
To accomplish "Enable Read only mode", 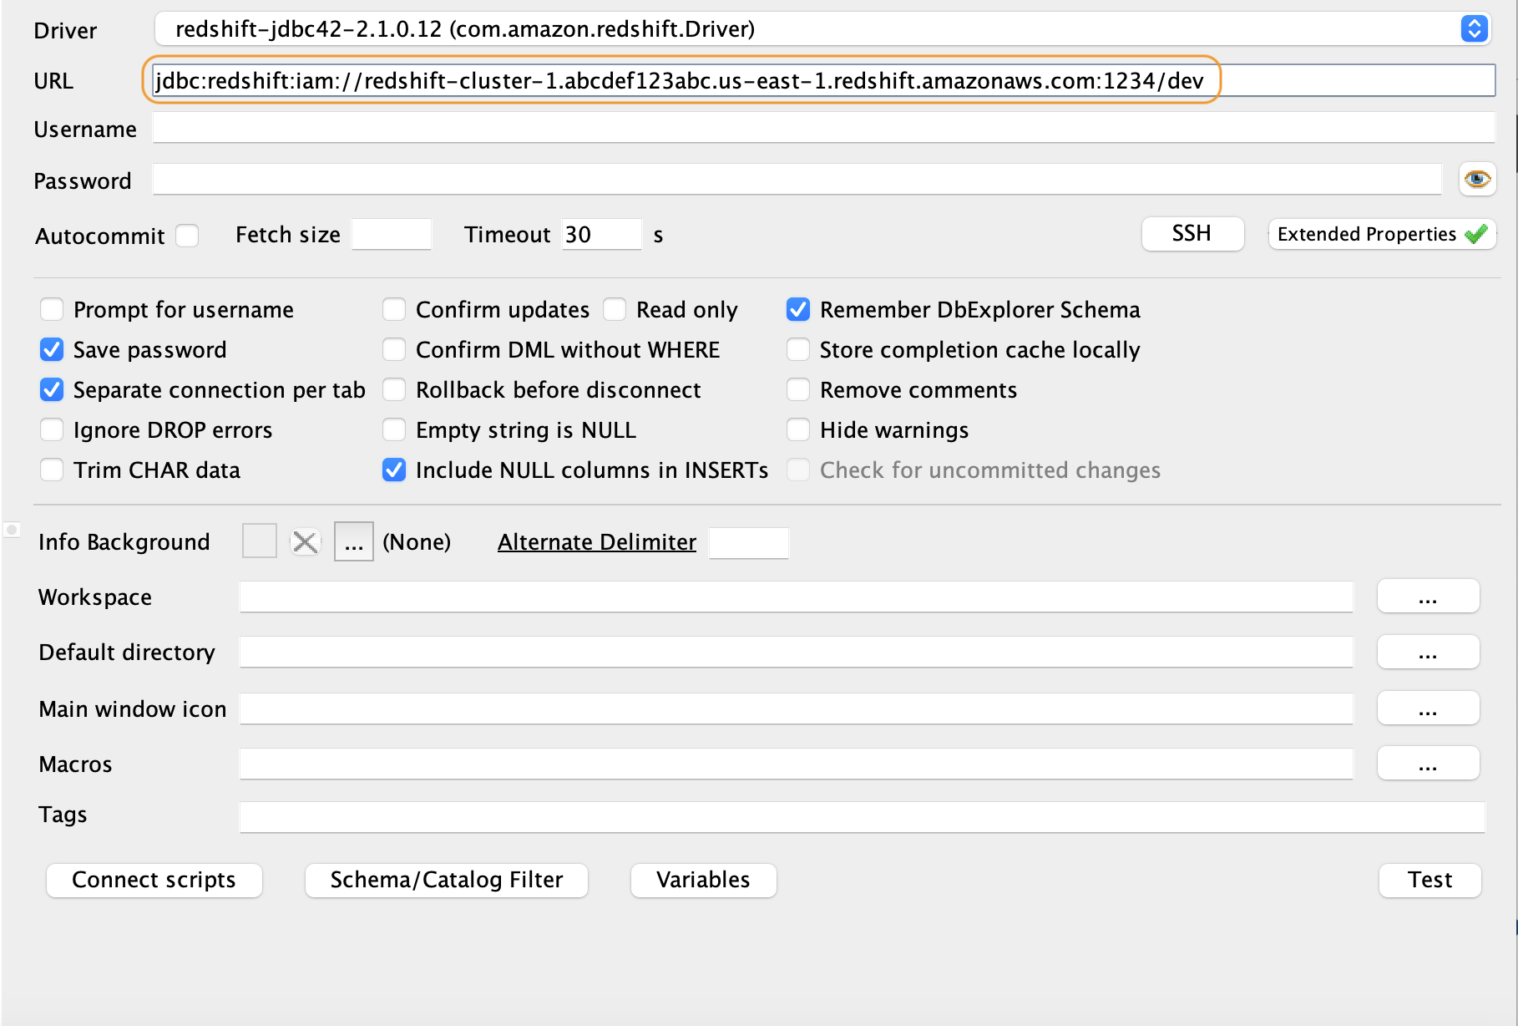I will click(615, 309).
